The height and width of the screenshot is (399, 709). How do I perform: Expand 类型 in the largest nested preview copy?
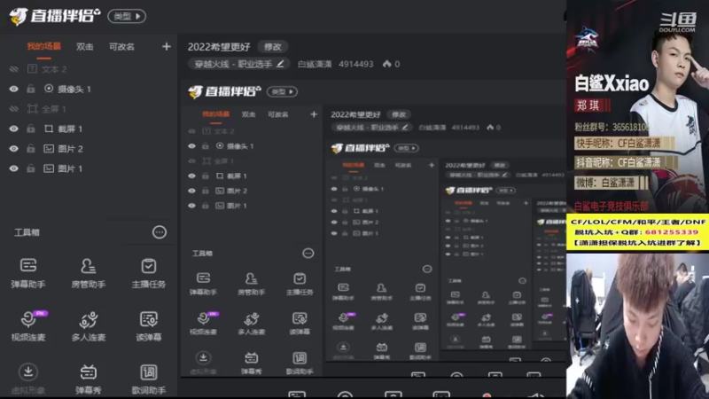[282, 91]
